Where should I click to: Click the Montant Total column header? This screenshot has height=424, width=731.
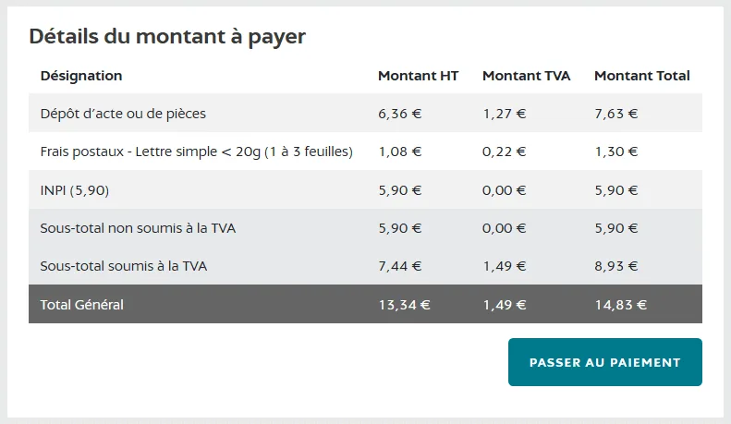641,76
